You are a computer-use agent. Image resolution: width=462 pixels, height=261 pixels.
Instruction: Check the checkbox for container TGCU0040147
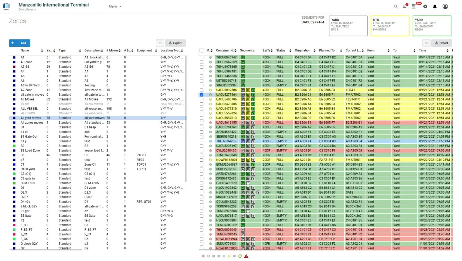click(202, 57)
